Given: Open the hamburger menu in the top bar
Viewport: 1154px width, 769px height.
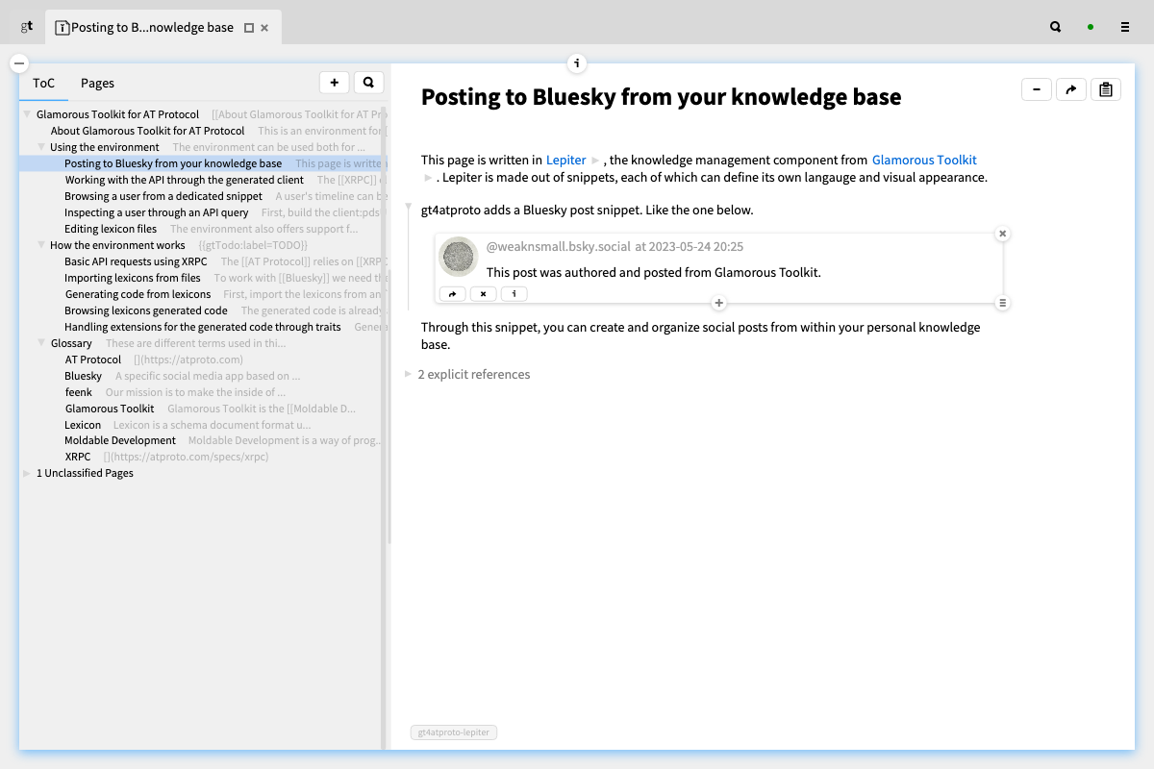Looking at the screenshot, I should [x=1124, y=27].
